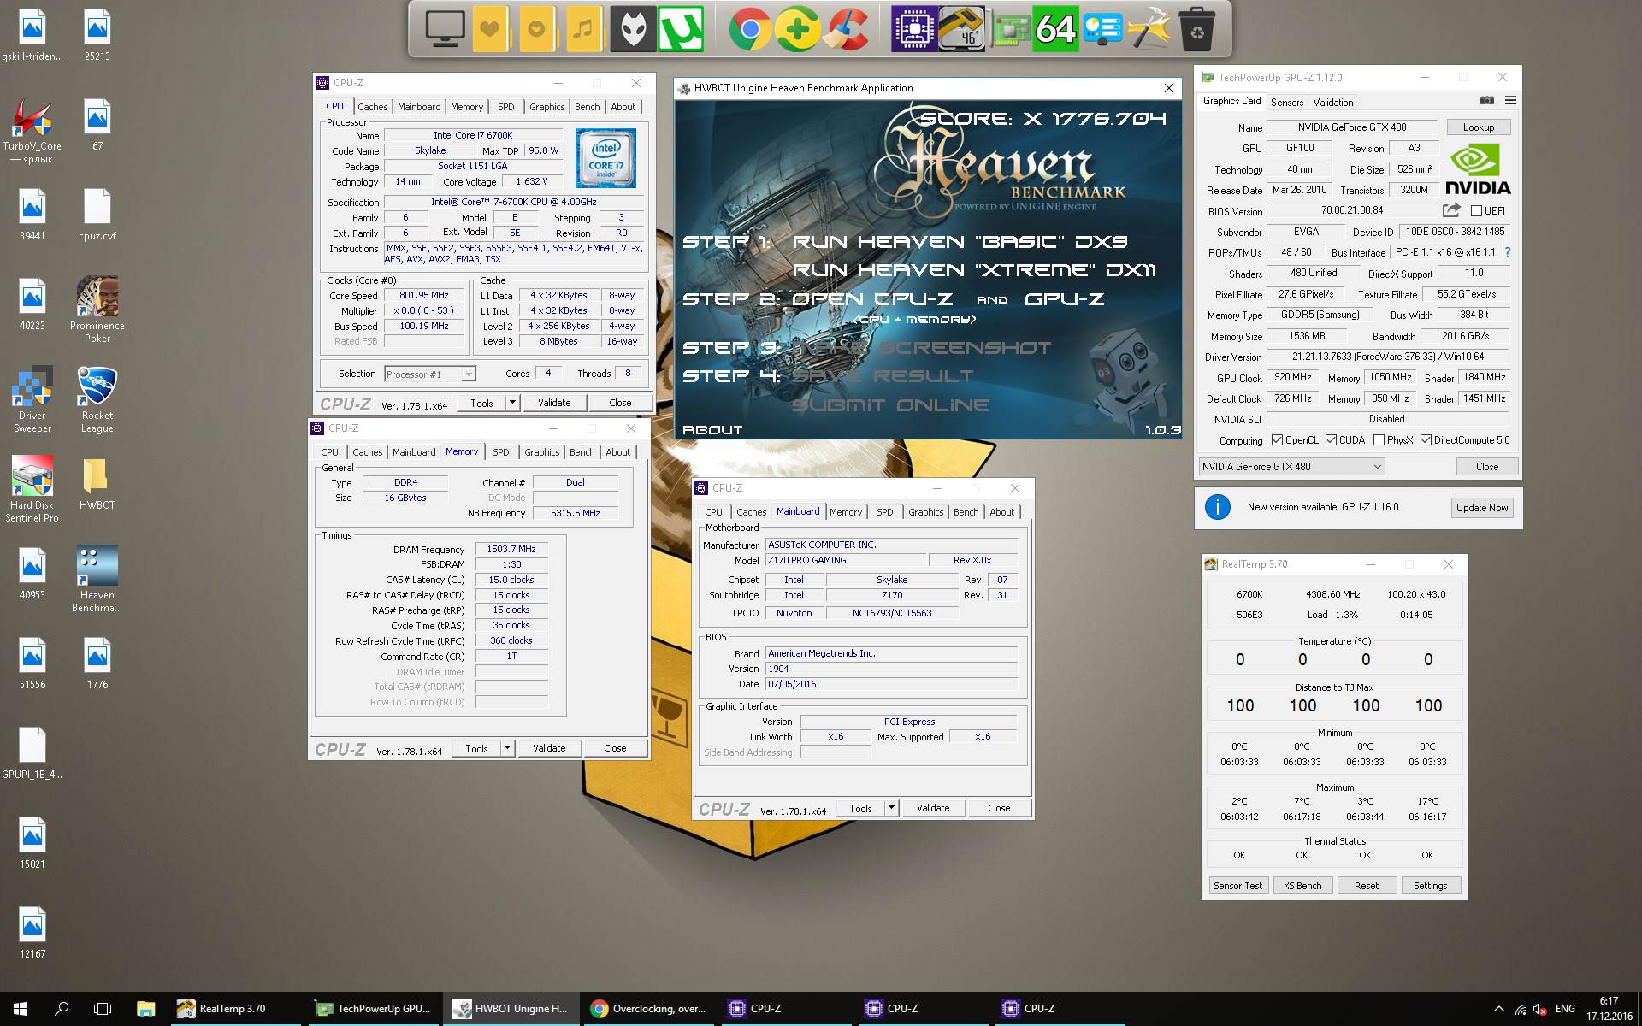The height and width of the screenshot is (1026, 1642).
Task: Click the ENG language indicator
Action: click(x=1565, y=1009)
